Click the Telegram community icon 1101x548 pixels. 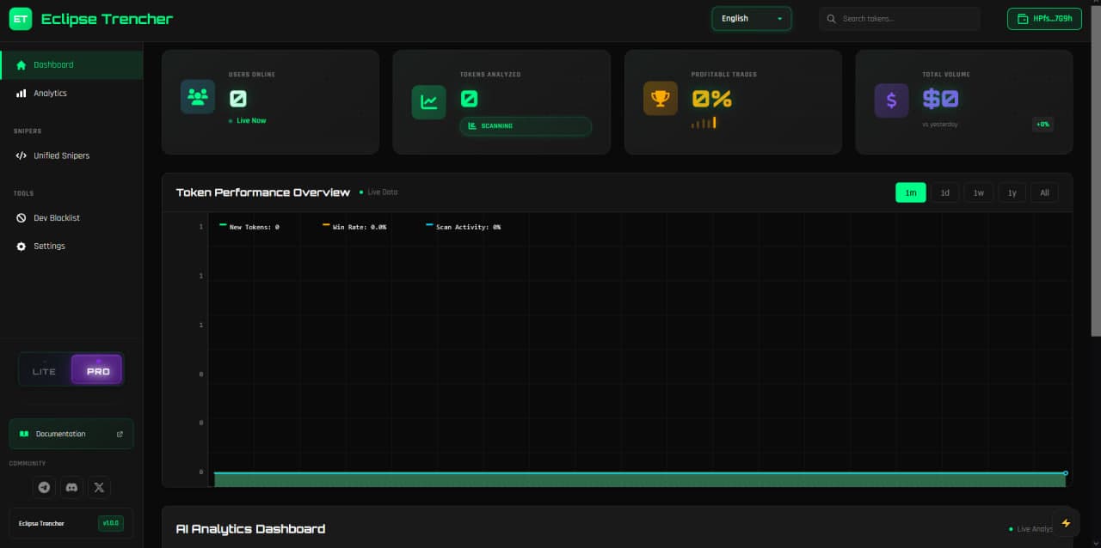(x=44, y=487)
